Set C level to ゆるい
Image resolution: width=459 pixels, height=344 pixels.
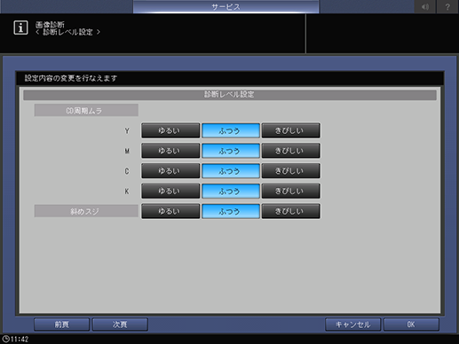coord(170,171)
